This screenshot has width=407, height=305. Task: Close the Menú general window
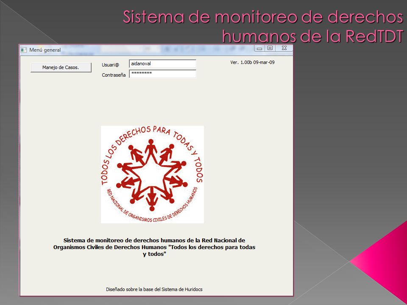pos(284,48)
